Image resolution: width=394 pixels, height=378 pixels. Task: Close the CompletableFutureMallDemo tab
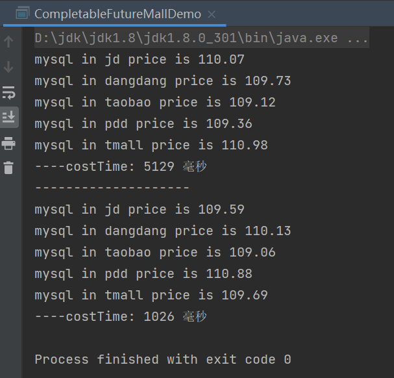pos(212,14)
